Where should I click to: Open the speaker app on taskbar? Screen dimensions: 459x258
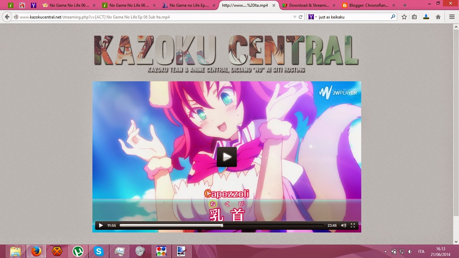140,251
